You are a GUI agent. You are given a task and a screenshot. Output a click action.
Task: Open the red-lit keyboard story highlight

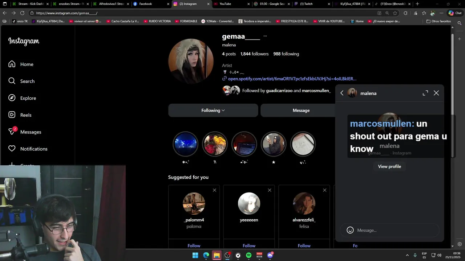click(x=244, y=144)
